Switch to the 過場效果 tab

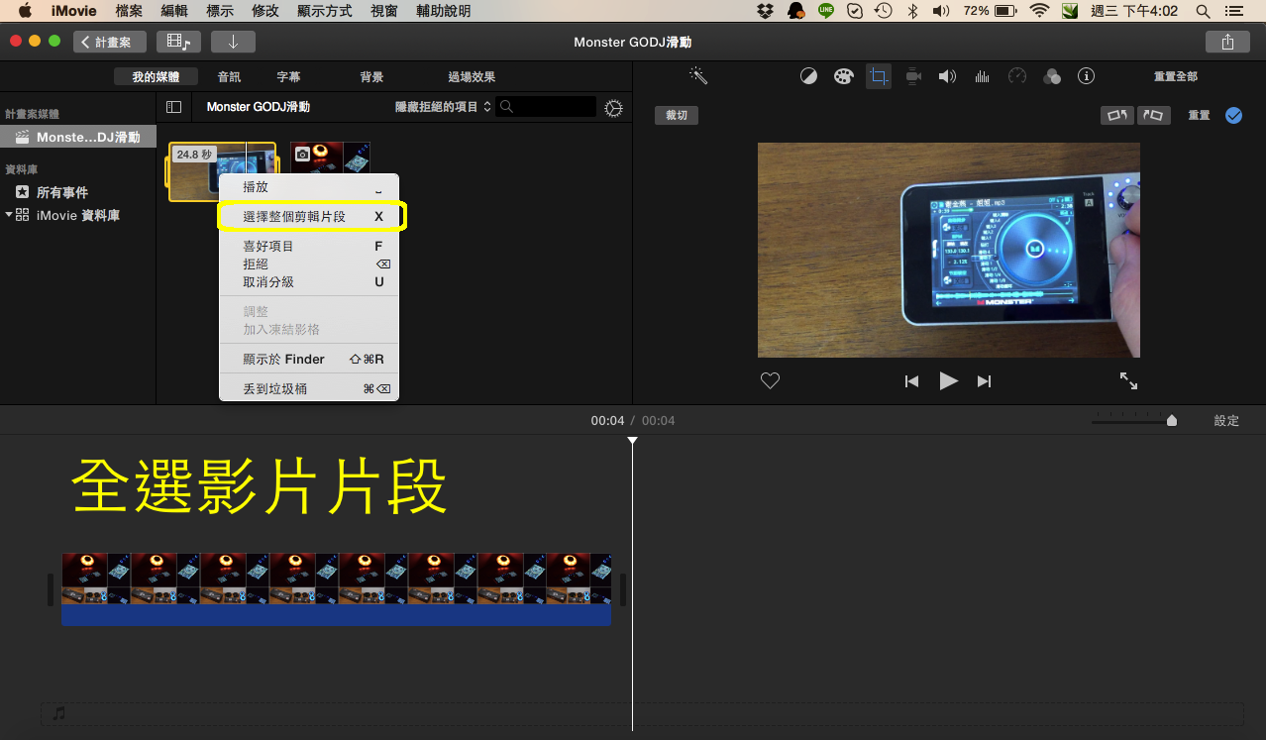pyautogui.click(x=472, y=76)
